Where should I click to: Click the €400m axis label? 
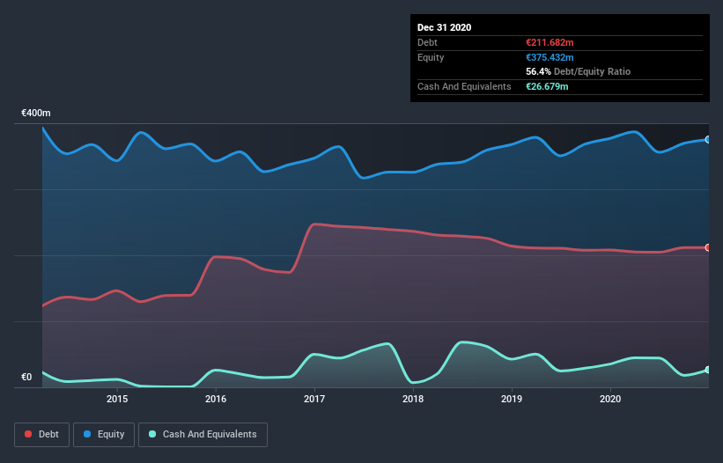[x=36, y=113]
